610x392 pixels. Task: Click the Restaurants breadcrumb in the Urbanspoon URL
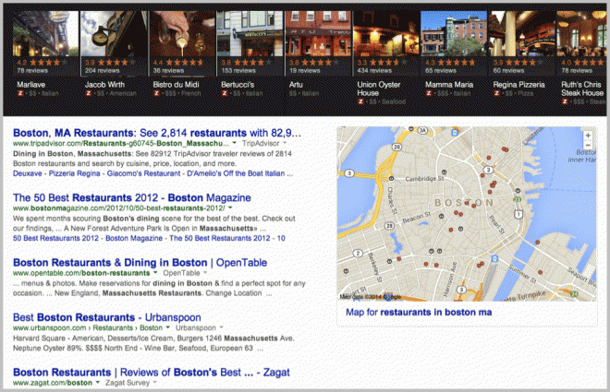[113, 328]
